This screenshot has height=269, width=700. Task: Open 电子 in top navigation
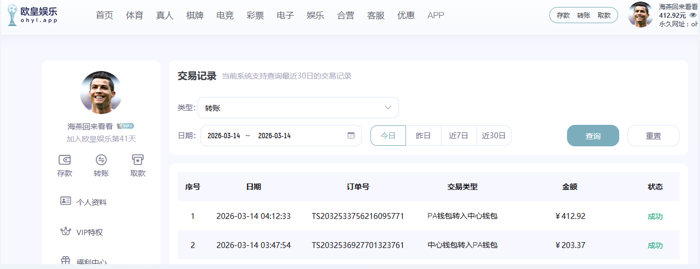285,15
